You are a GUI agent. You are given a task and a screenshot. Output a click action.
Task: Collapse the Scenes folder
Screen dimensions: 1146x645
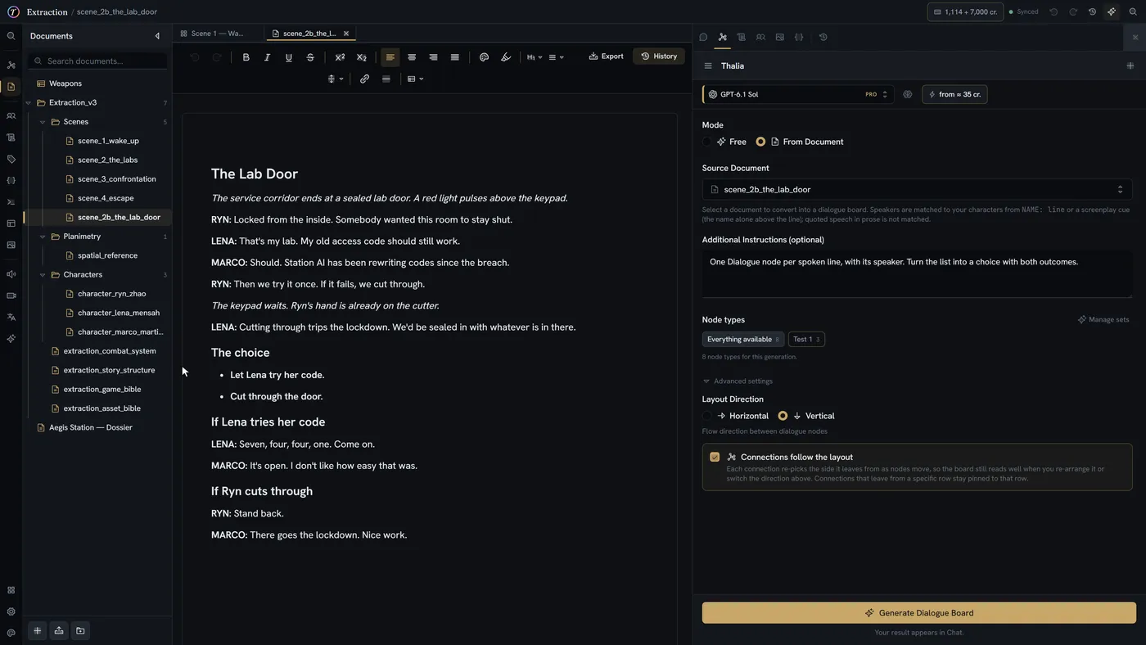[x=43, y=122]
